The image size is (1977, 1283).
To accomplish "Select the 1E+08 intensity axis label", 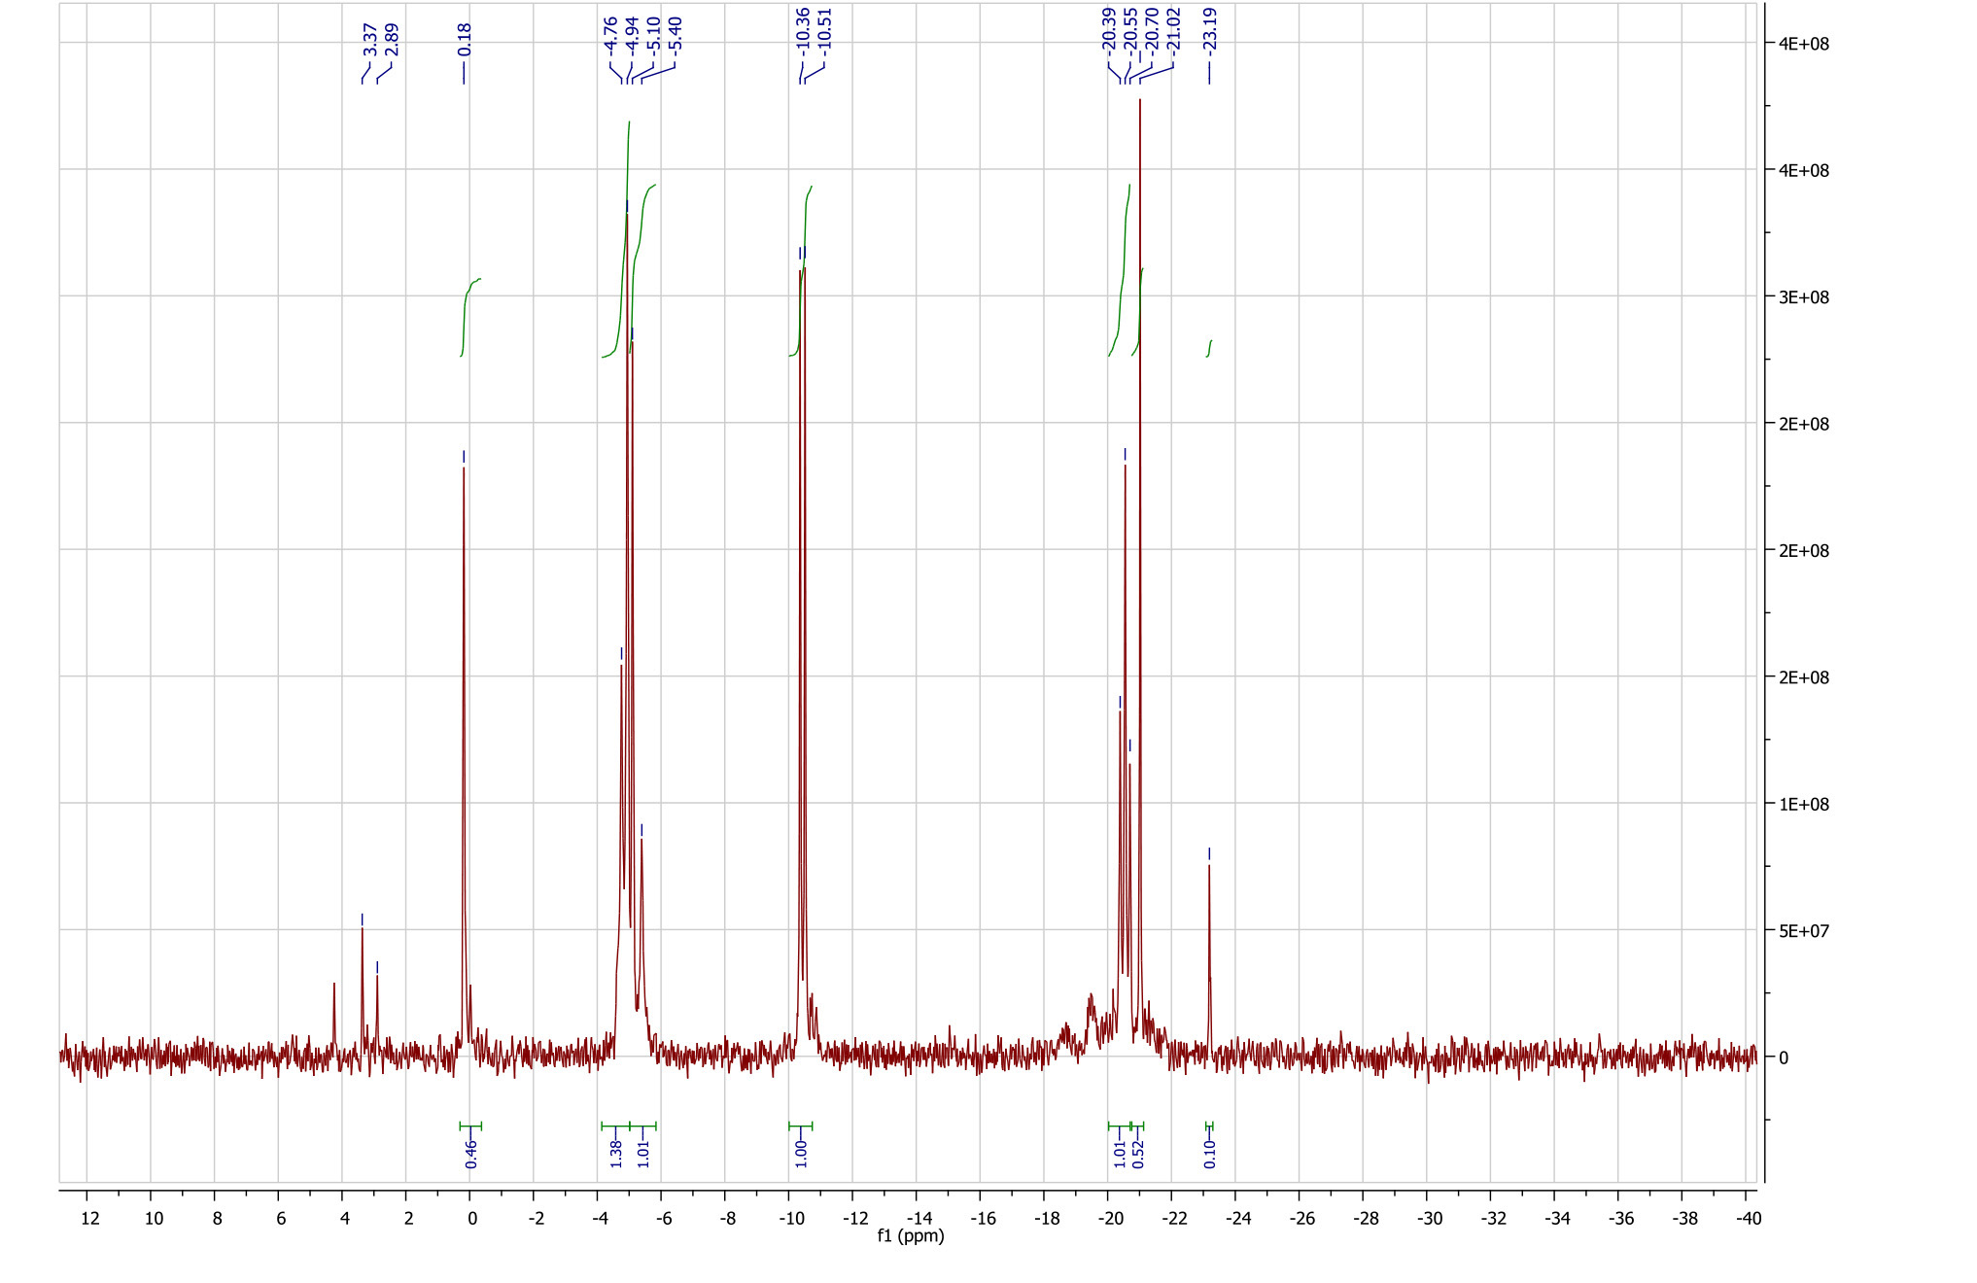I will tap(1803, 805).
